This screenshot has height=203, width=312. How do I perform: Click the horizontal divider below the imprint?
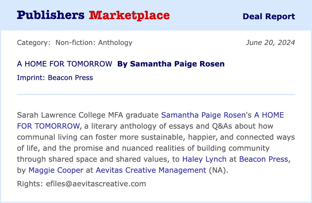(156, 94)
